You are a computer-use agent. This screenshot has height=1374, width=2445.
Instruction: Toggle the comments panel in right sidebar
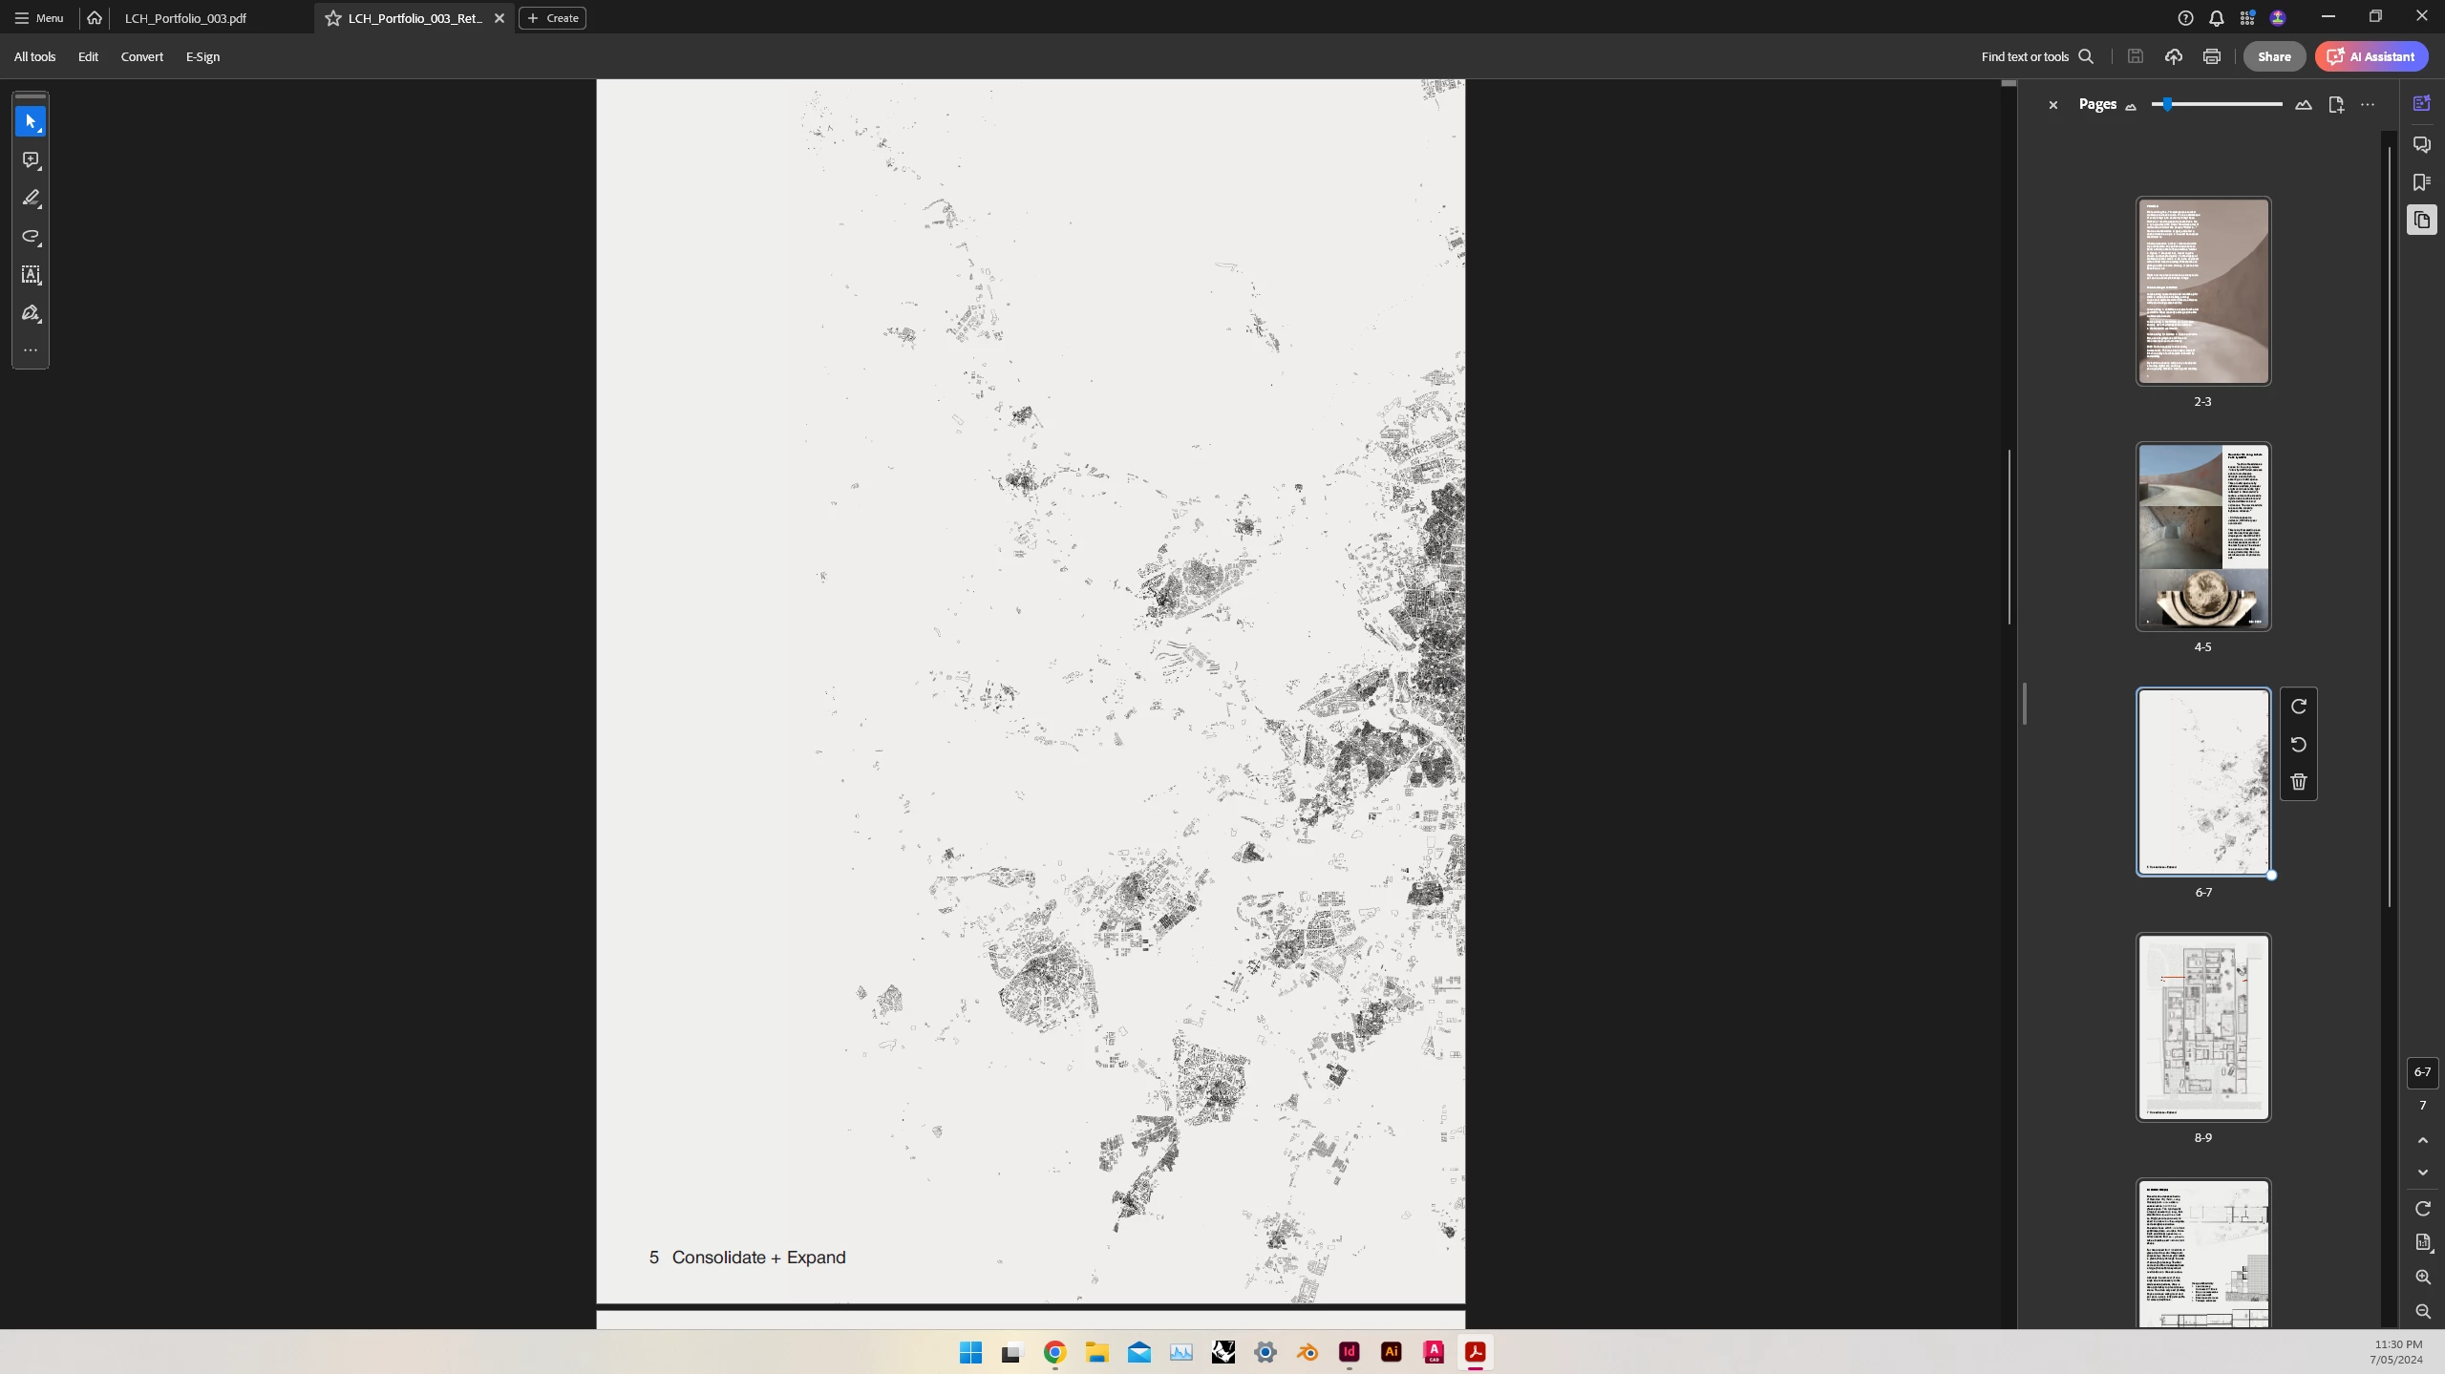2421,144
